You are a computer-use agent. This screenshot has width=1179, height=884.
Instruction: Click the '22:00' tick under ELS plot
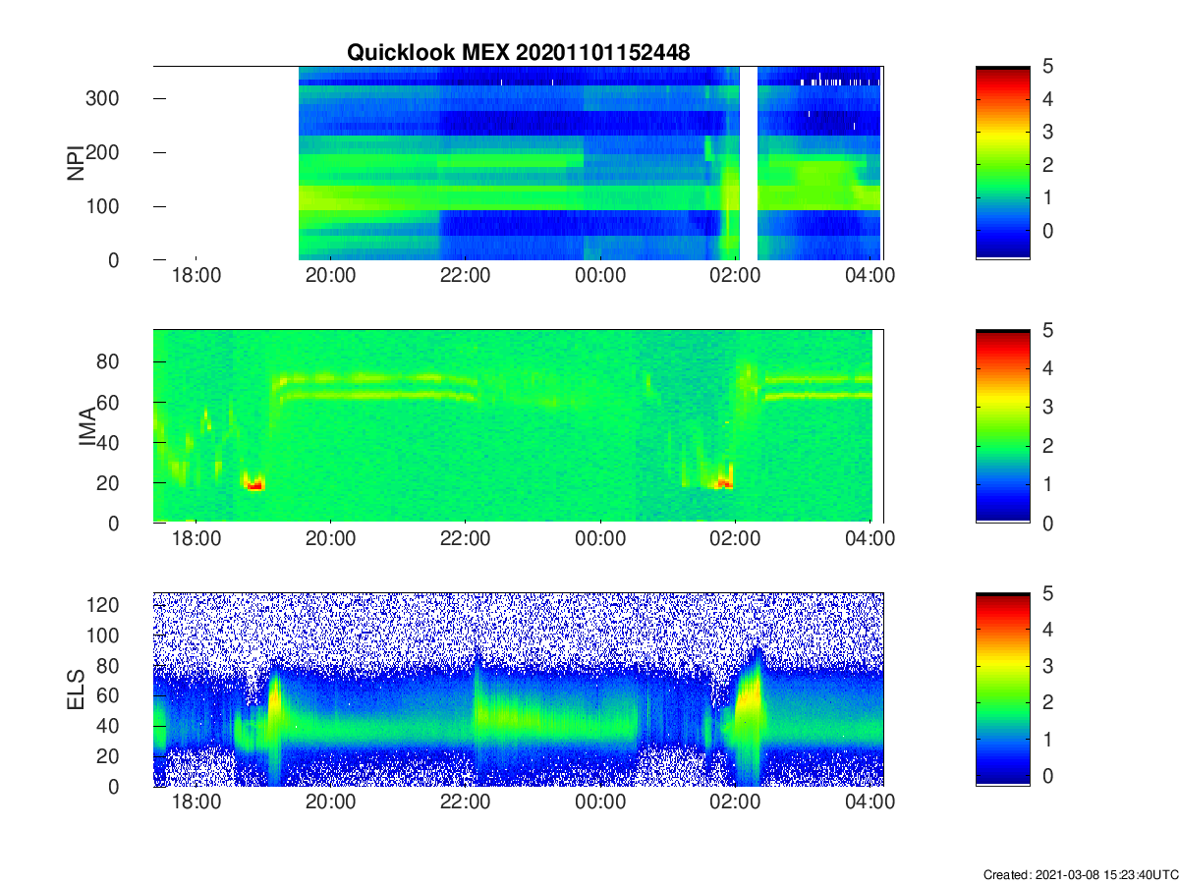click(x=466, y=803)
